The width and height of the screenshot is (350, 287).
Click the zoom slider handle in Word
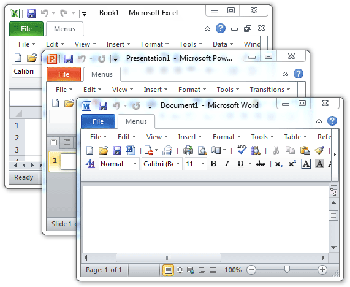tap(287, 269)
